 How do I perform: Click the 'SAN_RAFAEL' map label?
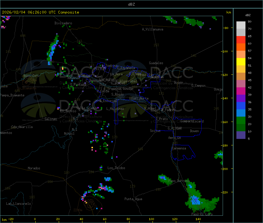(107, 80)
